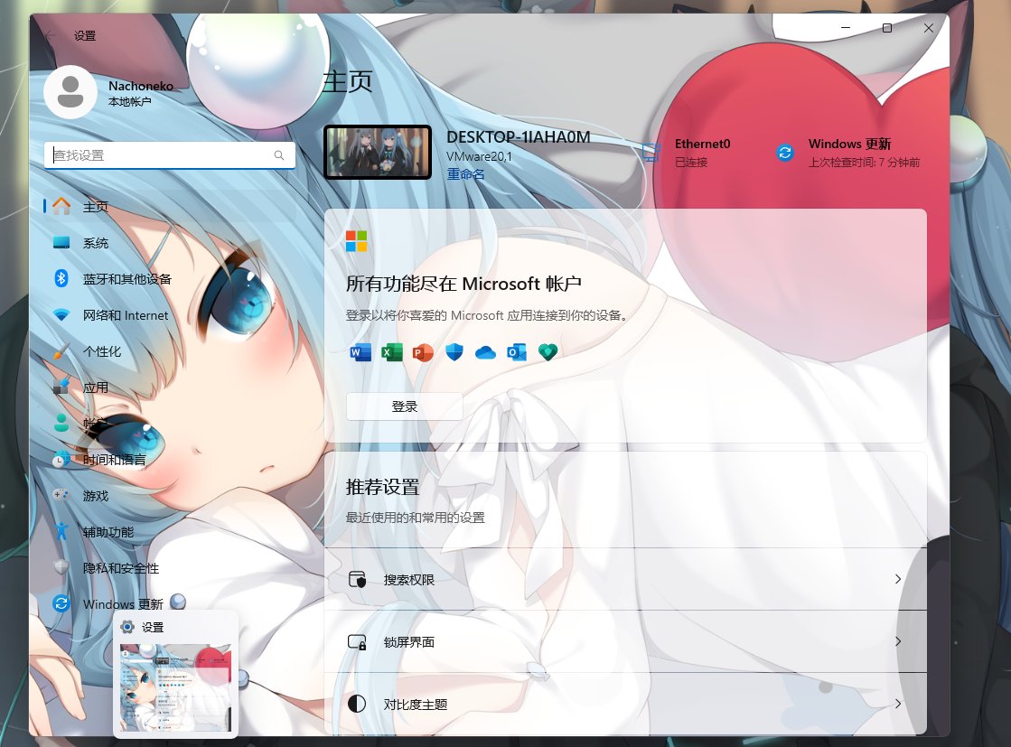Click the 所有功能尽在 Microsoft 帐户 heading

coord(463,284)
